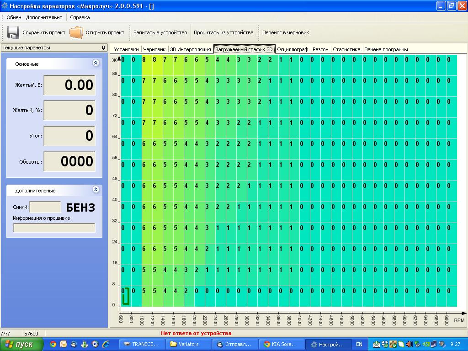The width and height of the screenshot is (468, 351).
Task: Click the Синий input field
Action: [x=45, y=207]
